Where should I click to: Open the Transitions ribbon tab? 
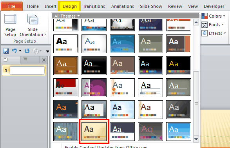pos(94,6)
